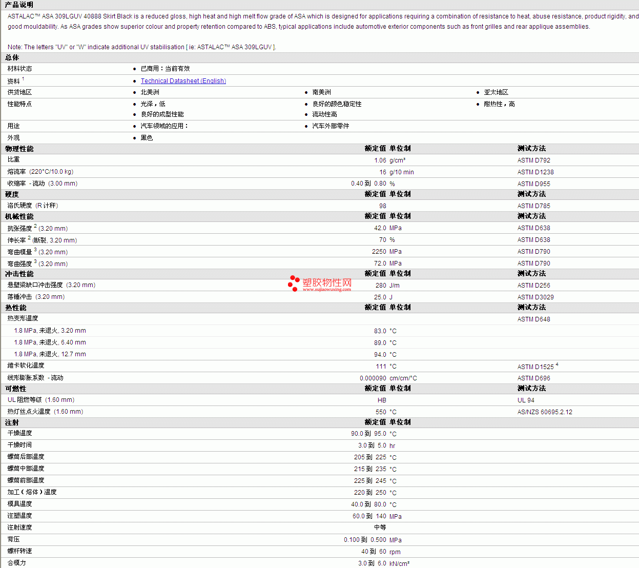This screenshot has width=639, height=568.
Task: Select the '42.0' tensile strength value
Action: pos(380,228)
